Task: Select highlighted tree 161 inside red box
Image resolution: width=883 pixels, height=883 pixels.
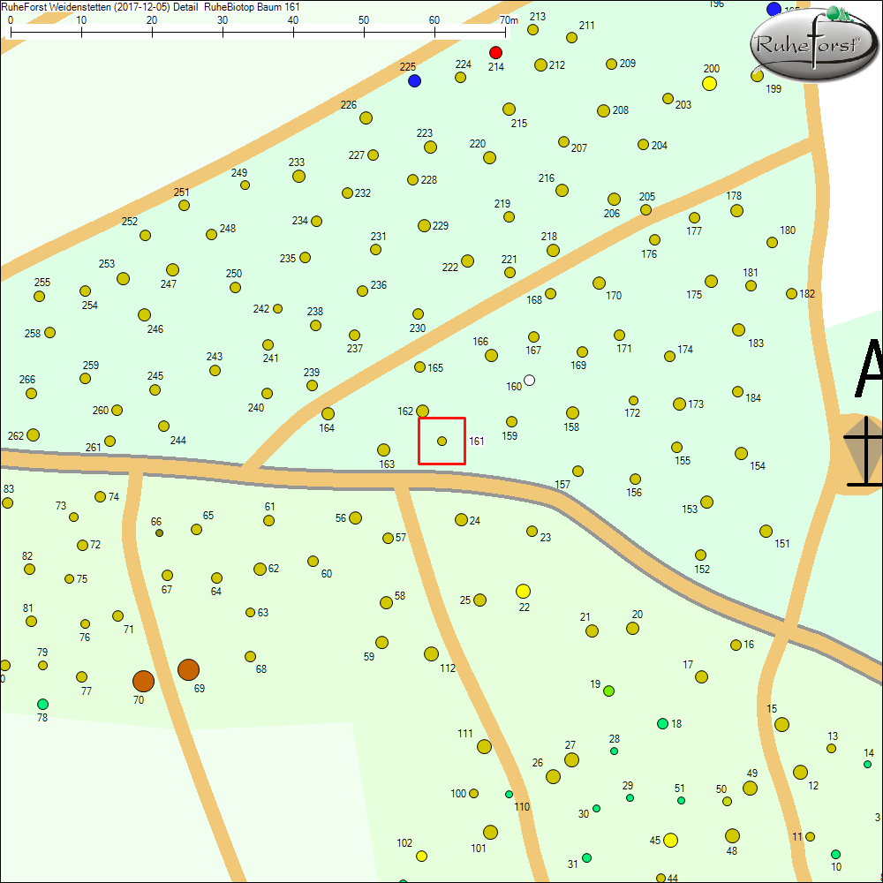Action: coord(442,441)
